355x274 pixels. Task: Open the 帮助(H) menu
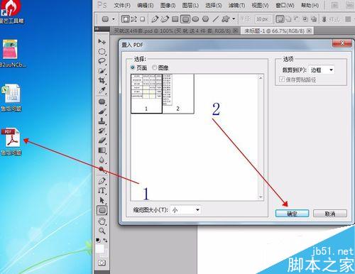point(310,6)
